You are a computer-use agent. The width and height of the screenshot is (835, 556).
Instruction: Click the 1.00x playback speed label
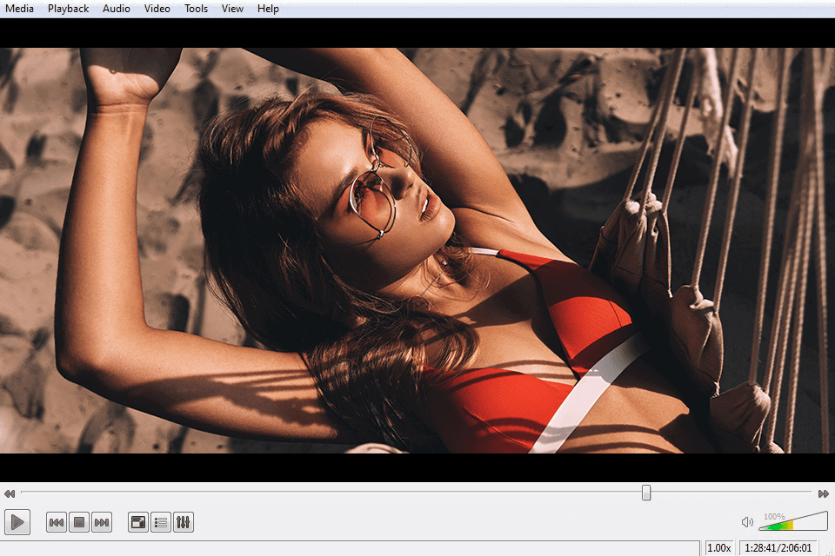[718, 548]
